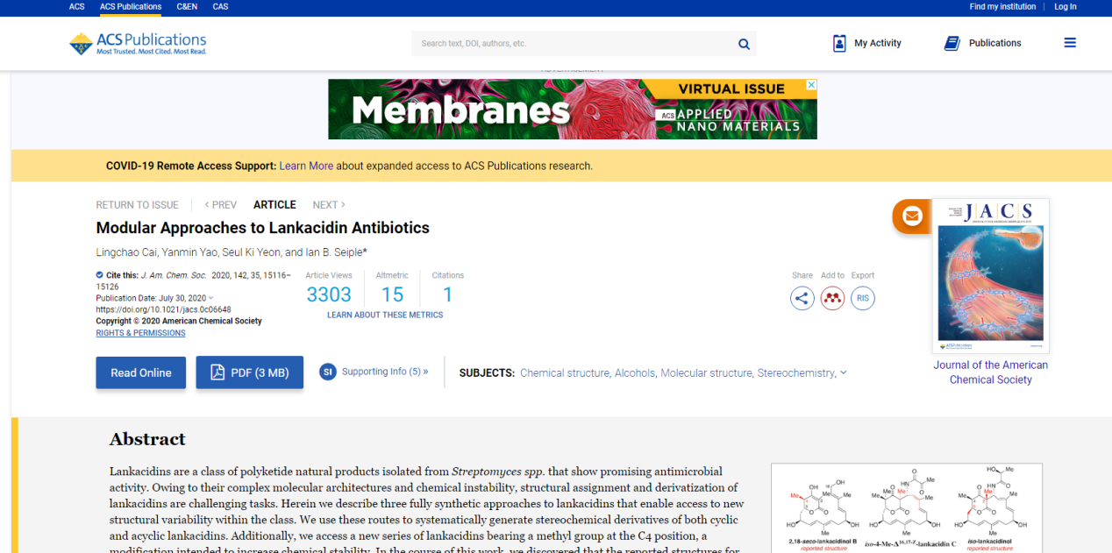1112x553 pixels.
Task: Open My Activity icon
Action: click(x=839, y=43)
